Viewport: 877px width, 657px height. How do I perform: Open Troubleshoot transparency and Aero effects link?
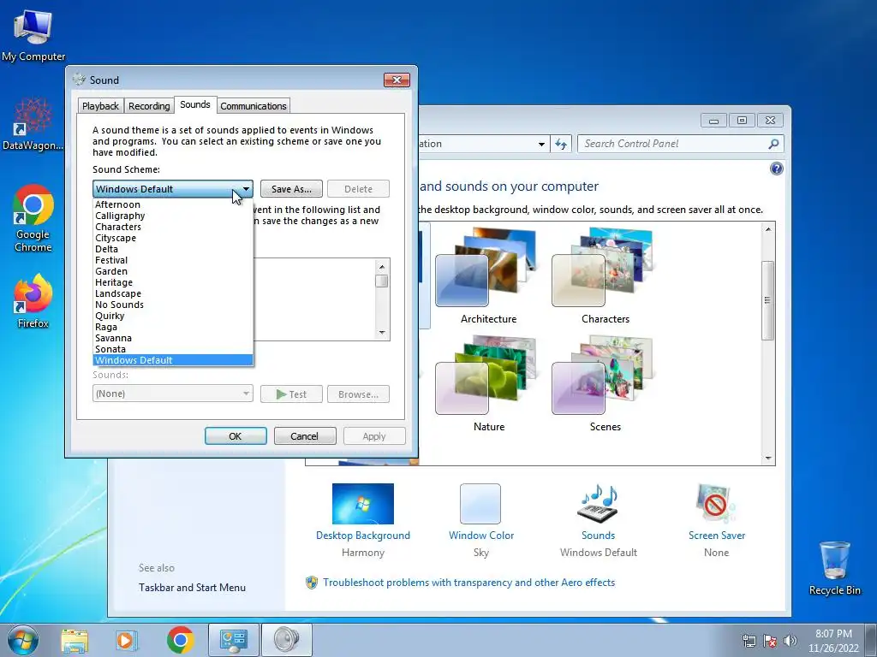tap(468, 583)
